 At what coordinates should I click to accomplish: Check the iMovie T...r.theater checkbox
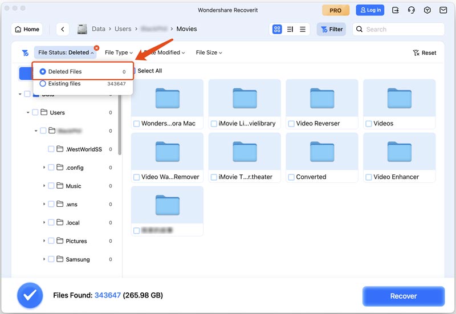214,177
